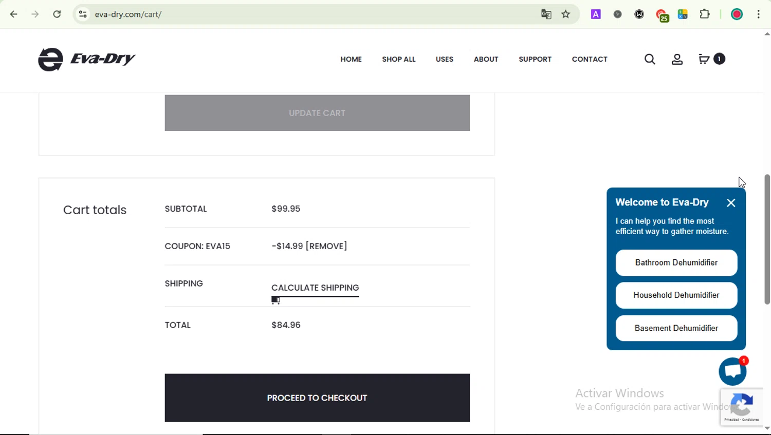Click scrollbar down arrow
The image size is (771, 435).
(x=767, y=428)
